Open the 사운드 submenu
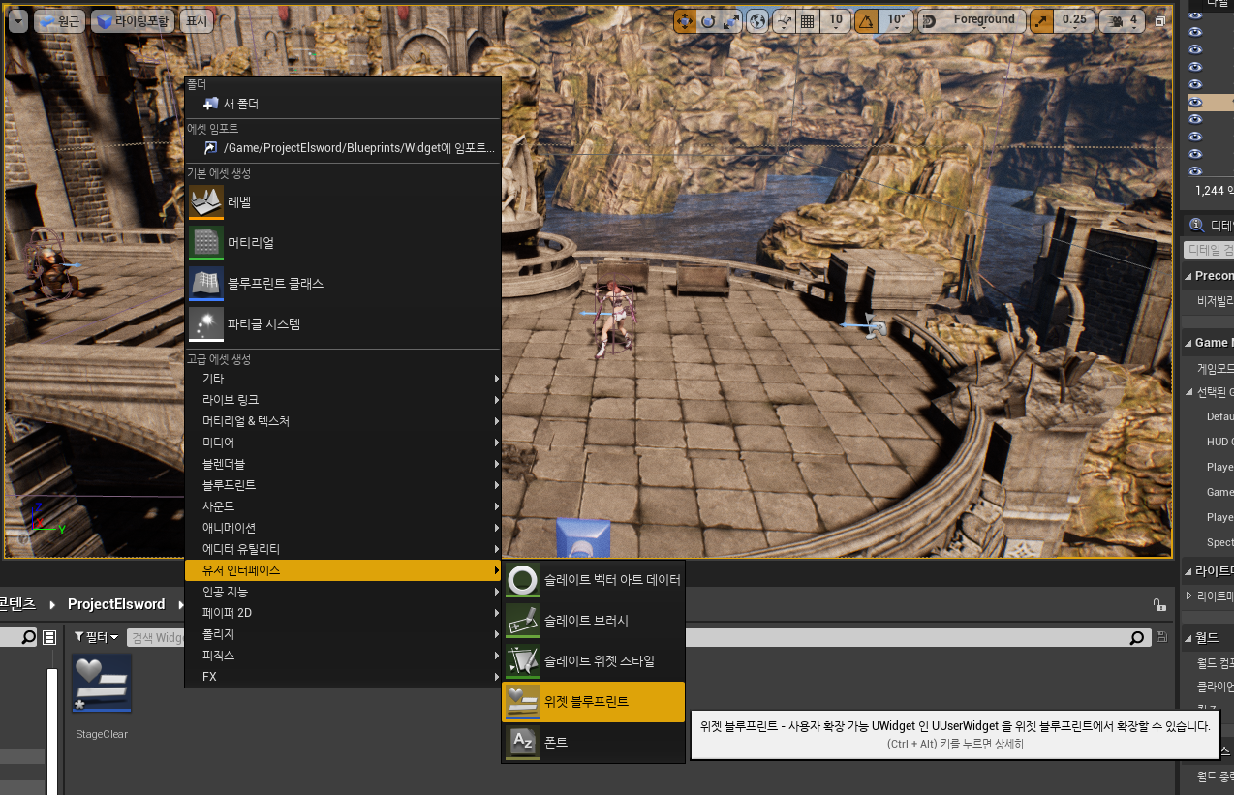1234x795 pixels. click(x=343, y=506)
